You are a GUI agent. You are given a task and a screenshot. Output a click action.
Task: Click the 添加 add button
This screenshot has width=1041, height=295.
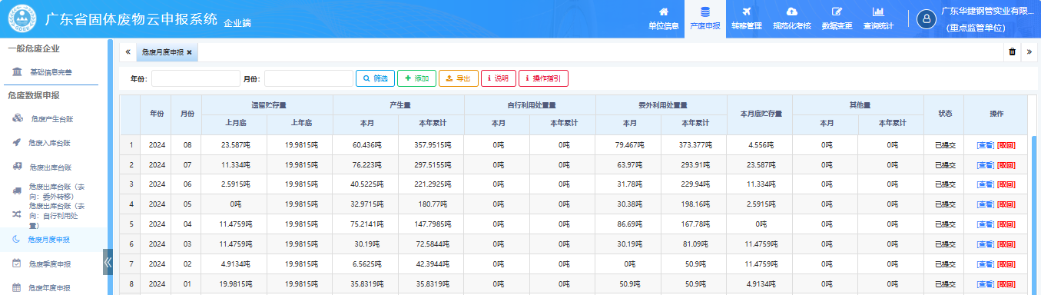pyautogui.click(x=416, y=78)
